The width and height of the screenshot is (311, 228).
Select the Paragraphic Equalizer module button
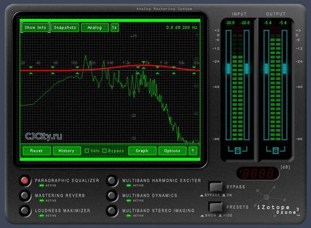click(x=25, y=180)
